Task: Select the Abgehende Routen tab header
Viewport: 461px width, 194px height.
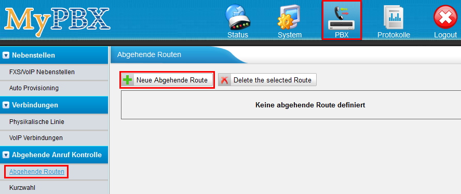Action: pyautogui.click(x=149, y=54)
